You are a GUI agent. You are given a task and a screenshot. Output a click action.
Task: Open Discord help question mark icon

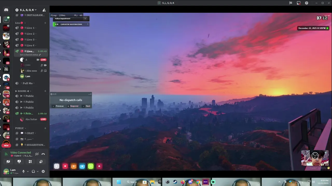[x=307, y=3]
